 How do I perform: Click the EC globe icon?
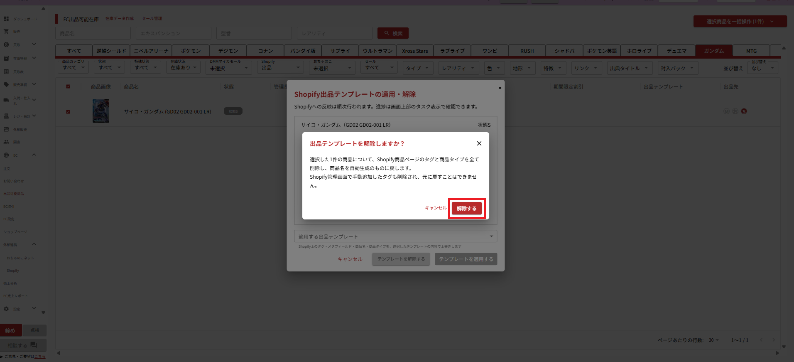6,155
